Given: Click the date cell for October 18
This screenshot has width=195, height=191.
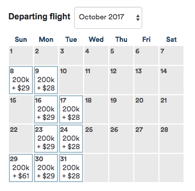Looking at the screenshot, I should pos(96,109).
